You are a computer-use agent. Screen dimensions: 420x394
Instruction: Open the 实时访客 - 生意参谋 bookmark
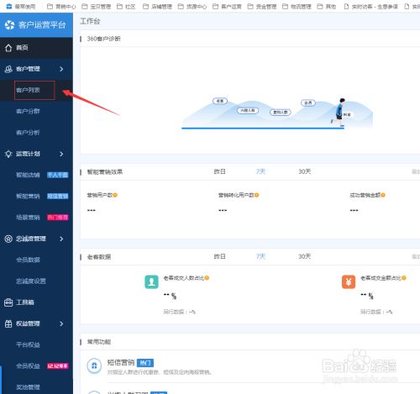tap(370, 6)
